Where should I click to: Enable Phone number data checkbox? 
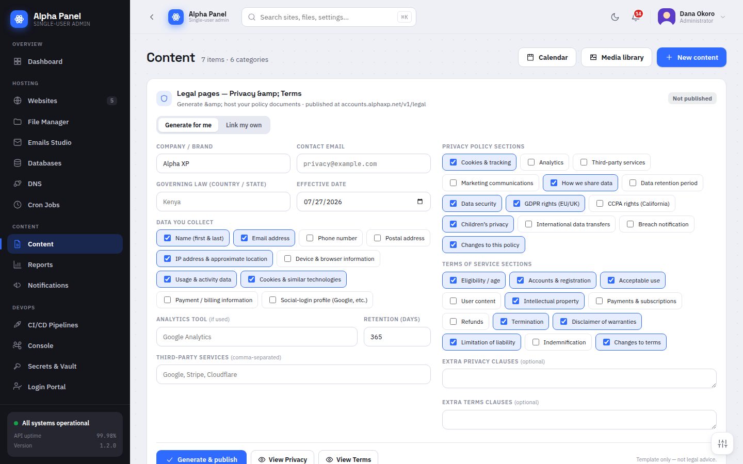310,238
